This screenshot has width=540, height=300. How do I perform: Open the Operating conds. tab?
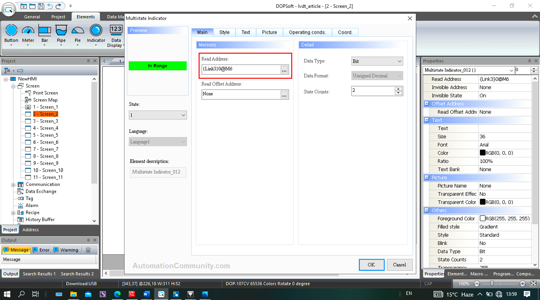tap(307, 32)
